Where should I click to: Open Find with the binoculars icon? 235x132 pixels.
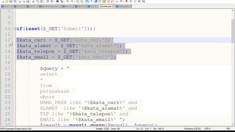[x=57, y=1]
